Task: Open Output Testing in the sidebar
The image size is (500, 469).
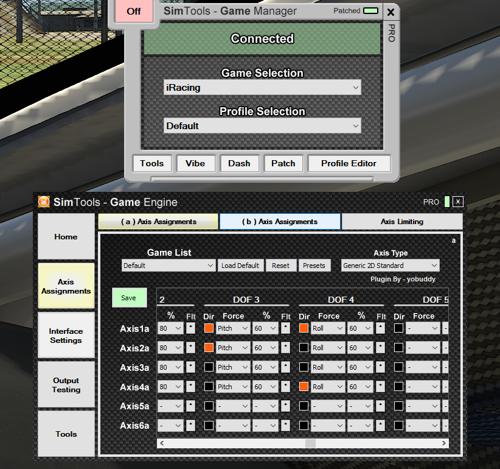Action: point(66,385)
